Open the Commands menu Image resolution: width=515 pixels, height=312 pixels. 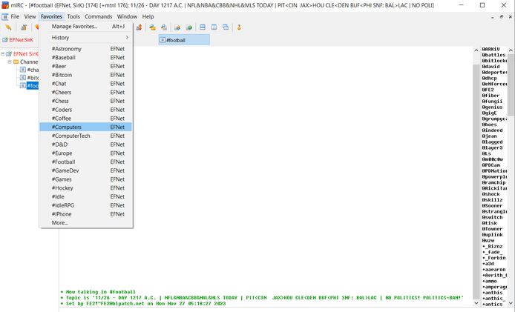(x=99, y=16)
